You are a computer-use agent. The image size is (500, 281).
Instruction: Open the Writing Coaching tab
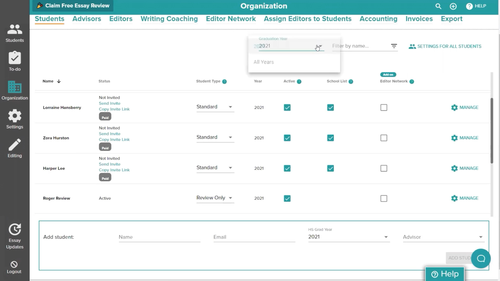pos(169,18)
